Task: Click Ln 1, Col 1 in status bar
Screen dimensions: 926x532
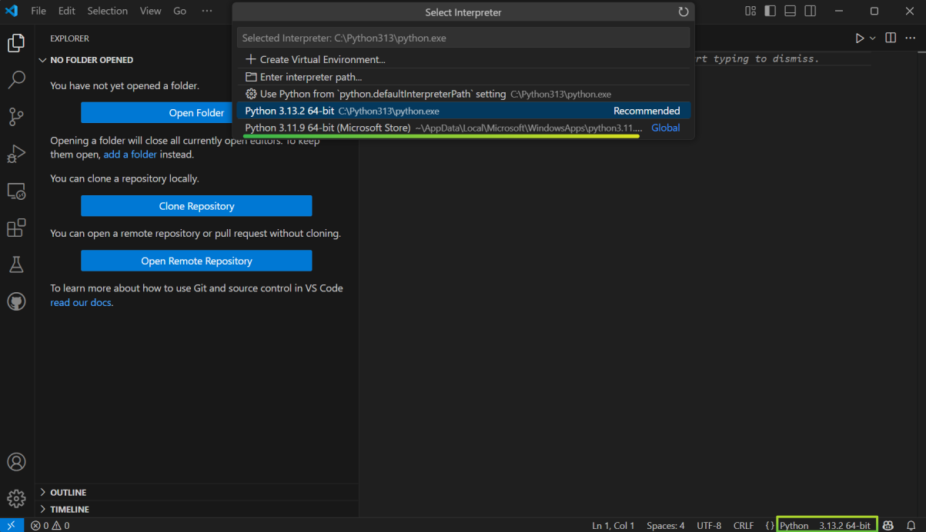Action: pos(613,525)
